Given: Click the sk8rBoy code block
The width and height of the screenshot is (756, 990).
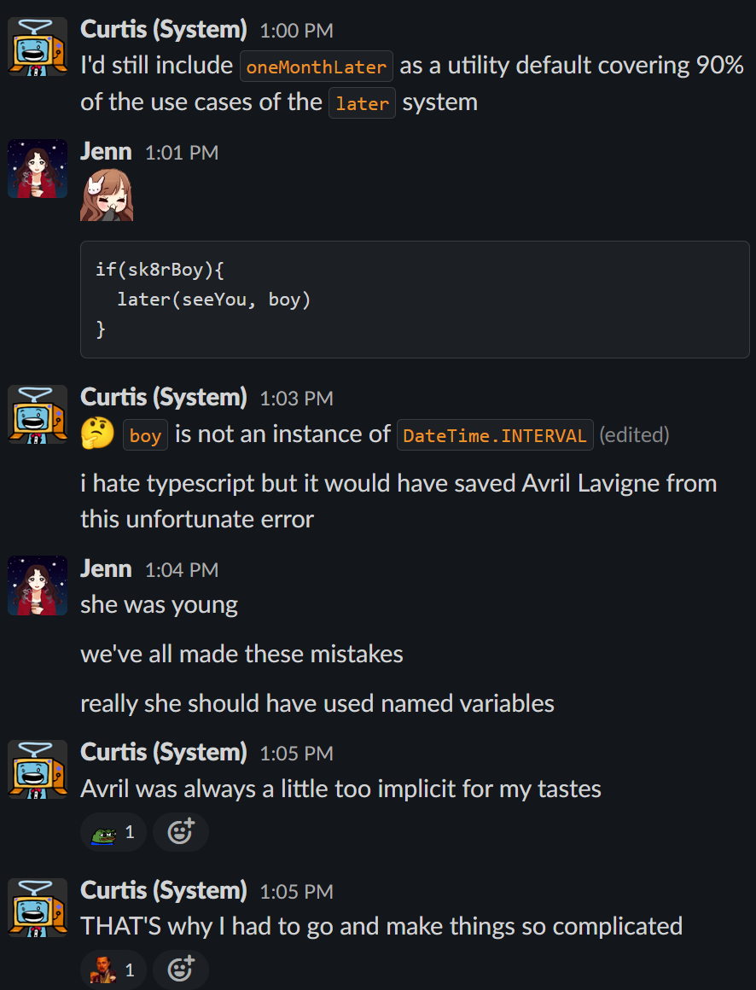Looking at the screenshot, I should pos(415,300).
